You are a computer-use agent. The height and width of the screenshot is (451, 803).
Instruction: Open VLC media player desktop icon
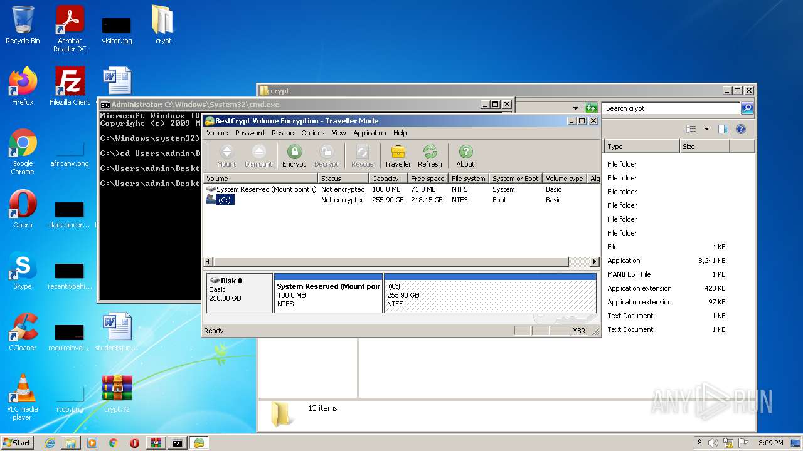(23, 397)
